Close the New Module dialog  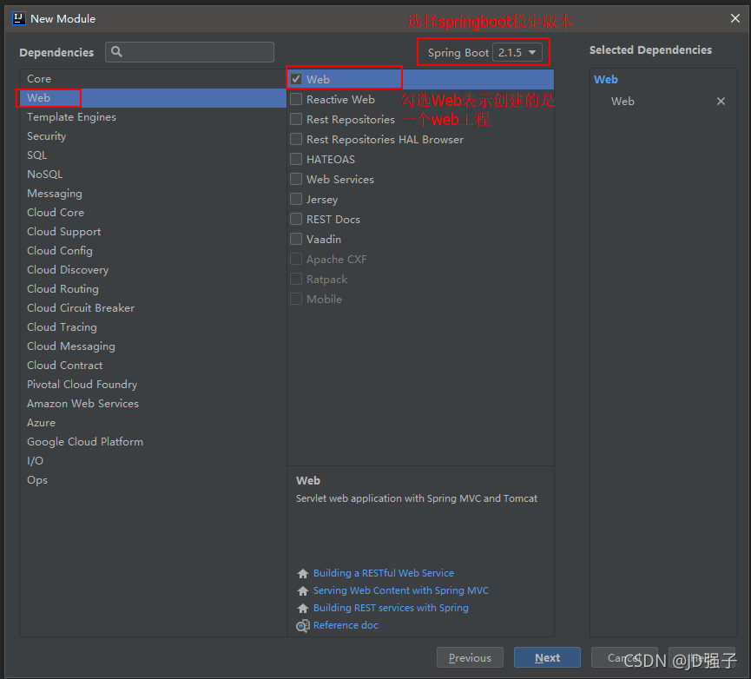[735, 18]
